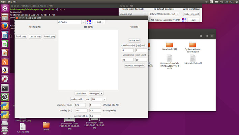
Task: Focus error (pixels) field
Action: tap(95, 110)
